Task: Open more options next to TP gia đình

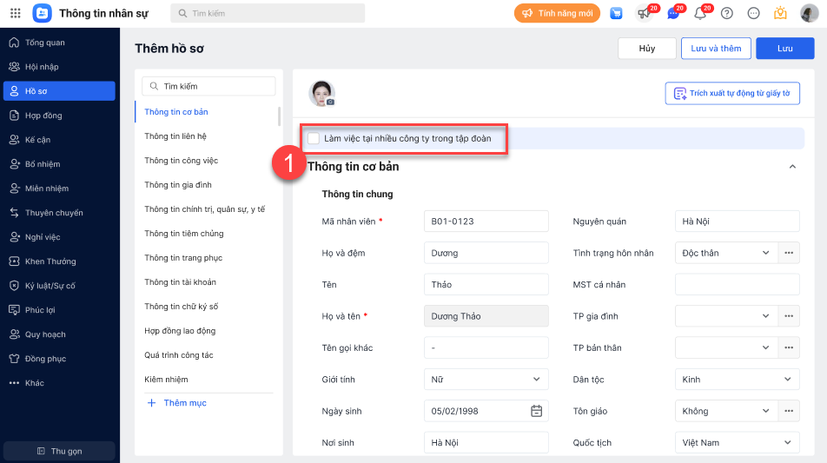Action: [789, 316]
